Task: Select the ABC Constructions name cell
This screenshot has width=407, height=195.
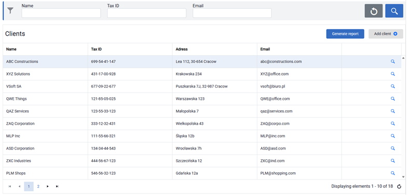Action: point(46,62)
